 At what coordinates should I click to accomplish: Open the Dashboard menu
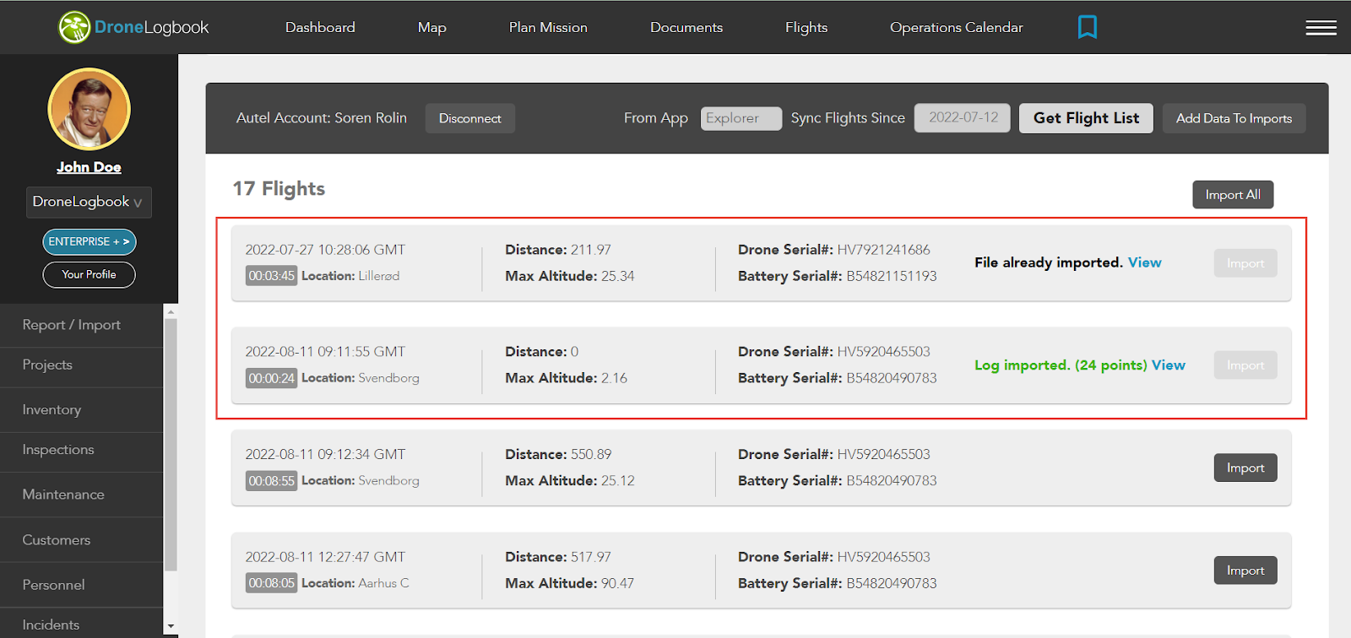point(320,27)
